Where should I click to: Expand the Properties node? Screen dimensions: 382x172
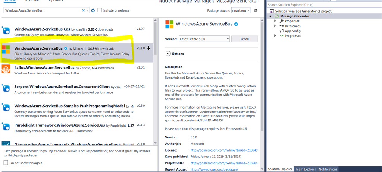pyautogui.click(x=275, y=21)
